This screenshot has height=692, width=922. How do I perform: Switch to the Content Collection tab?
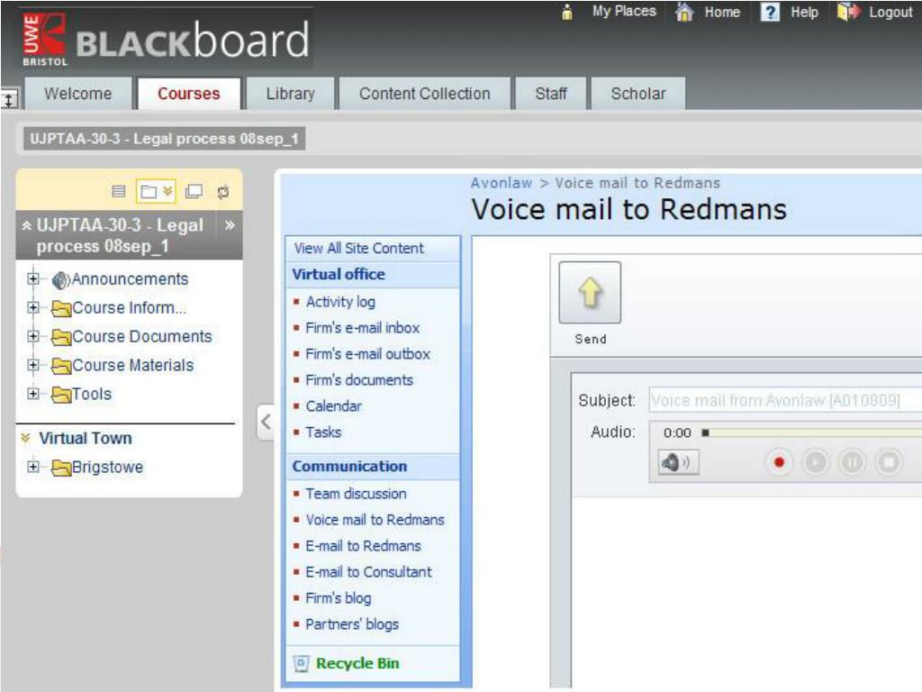click(425, 94)
